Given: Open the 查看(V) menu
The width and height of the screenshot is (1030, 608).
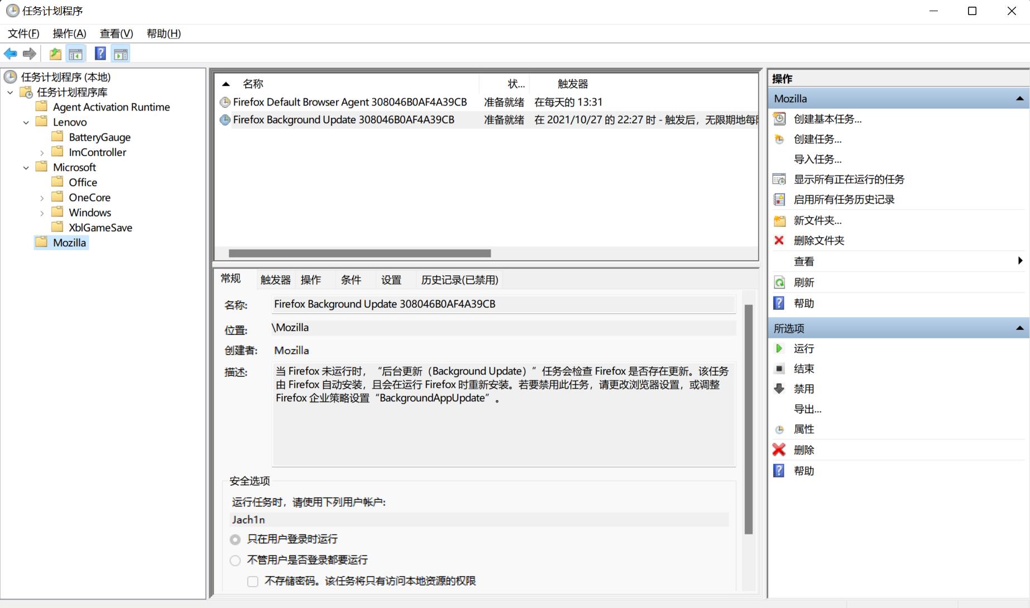Looking at the screenshot, I should 116,33.
